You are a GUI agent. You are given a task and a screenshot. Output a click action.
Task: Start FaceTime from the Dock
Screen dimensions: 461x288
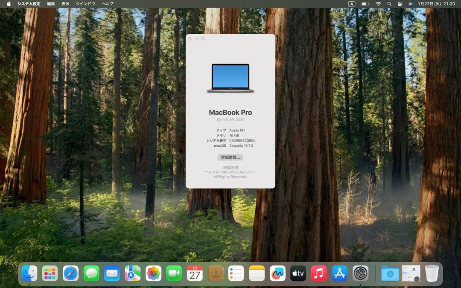[x=173, y=273]
